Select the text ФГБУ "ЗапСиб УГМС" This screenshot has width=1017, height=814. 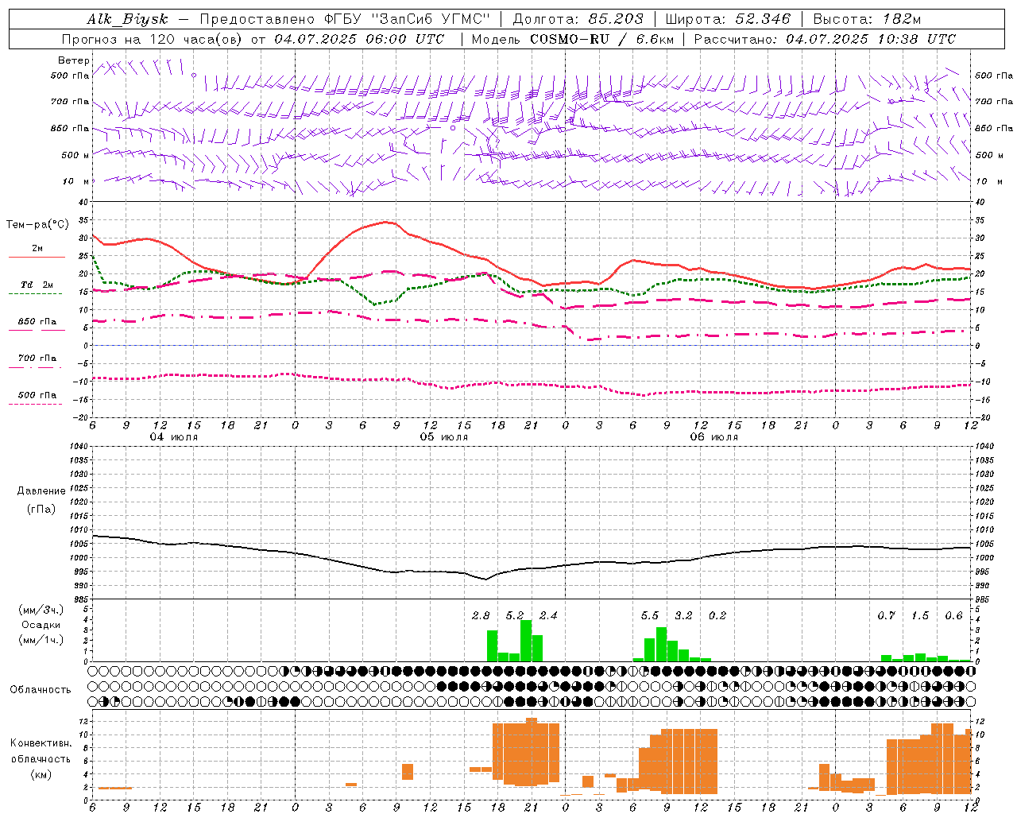[x=407, y=20]
